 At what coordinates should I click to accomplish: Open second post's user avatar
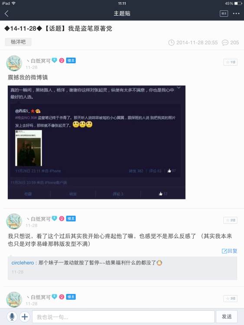pyautogui.click(x=14, y=221)
